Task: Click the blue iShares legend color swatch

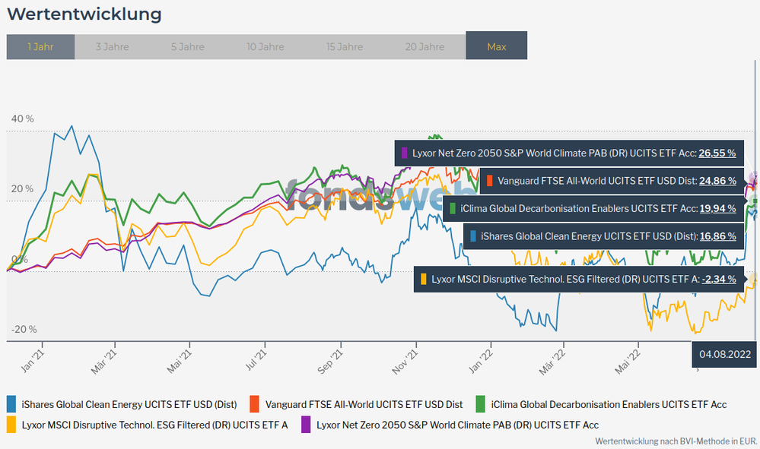Action: 11,403
